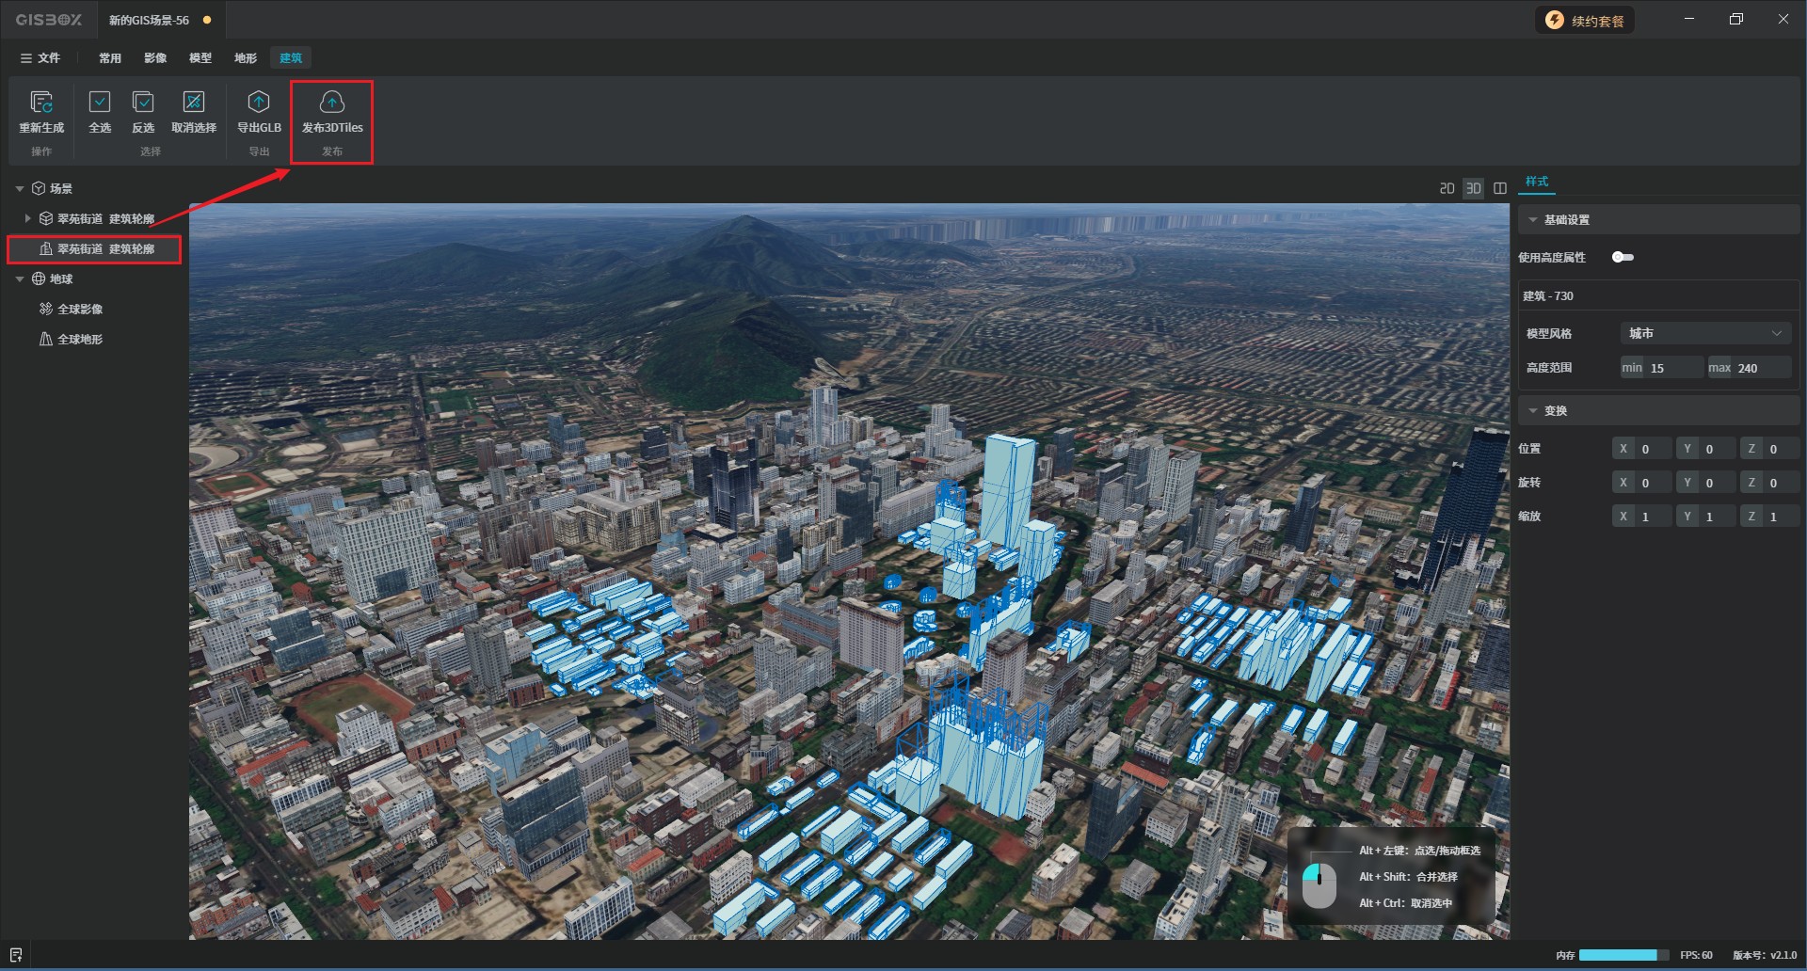Toggle the 使用高度属性 switch

click(1623, 257)
